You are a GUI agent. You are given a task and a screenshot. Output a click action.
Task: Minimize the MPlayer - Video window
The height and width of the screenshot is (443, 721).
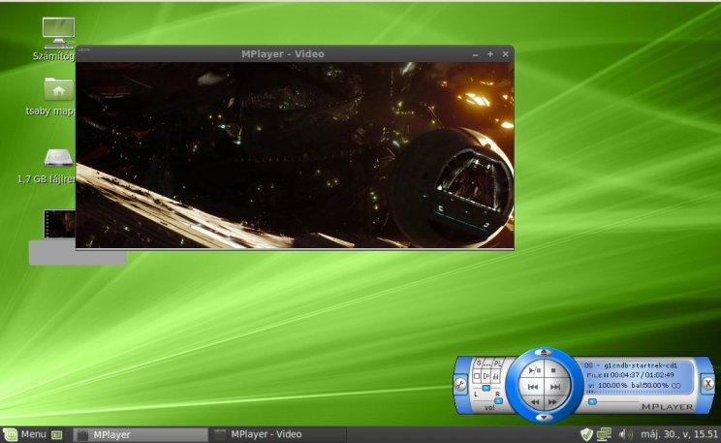click(476, 54)
